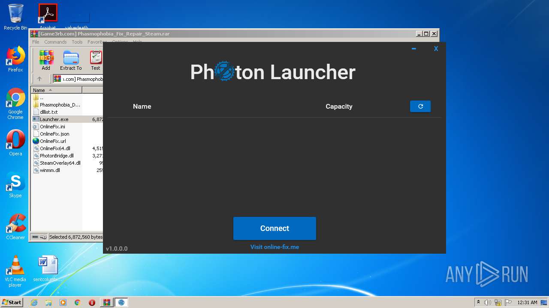The image size is (549, 308).
Task: Open Windows Media Player from taskbar
Action: click(63, 302)
